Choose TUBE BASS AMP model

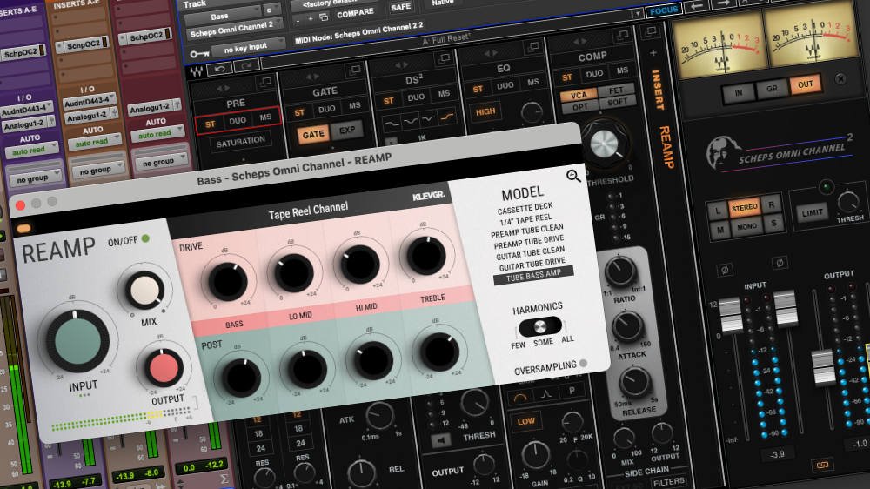coord(533,276)
